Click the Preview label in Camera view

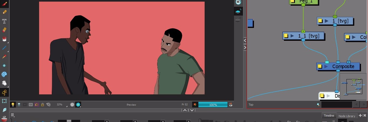pyautogui.click(x=131, y=105)
